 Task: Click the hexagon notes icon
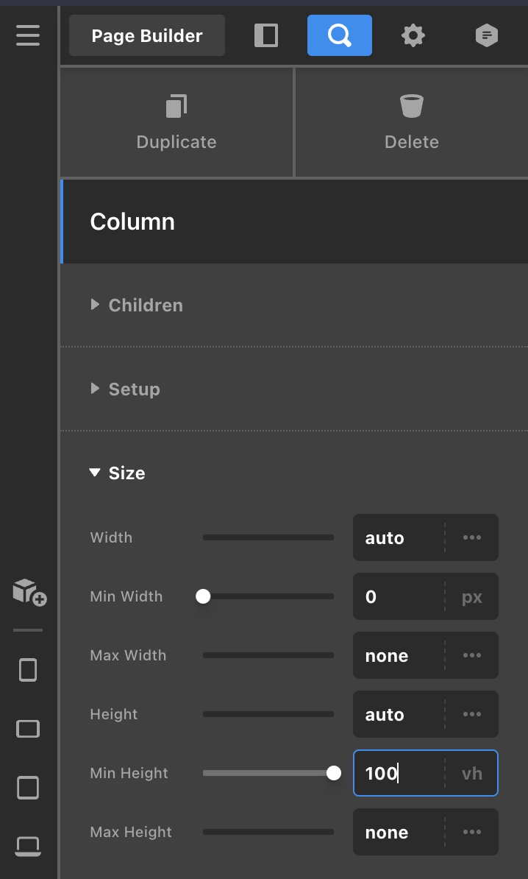tap(487, 35)
